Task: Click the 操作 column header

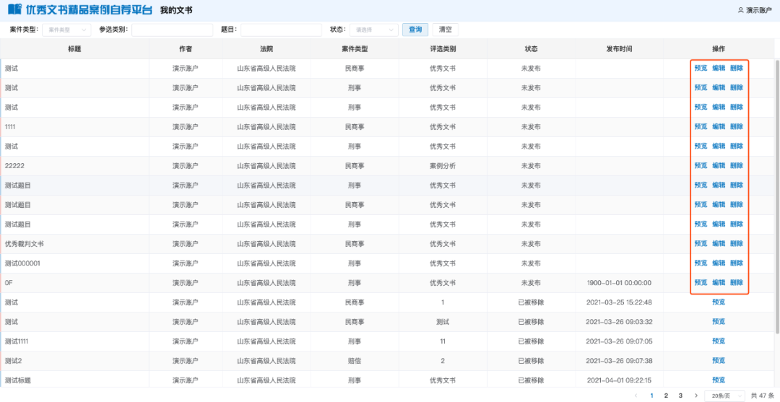Action: tap(719, 48)
